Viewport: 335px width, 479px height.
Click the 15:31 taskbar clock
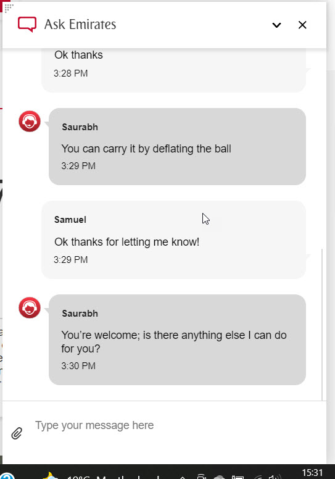312,473
